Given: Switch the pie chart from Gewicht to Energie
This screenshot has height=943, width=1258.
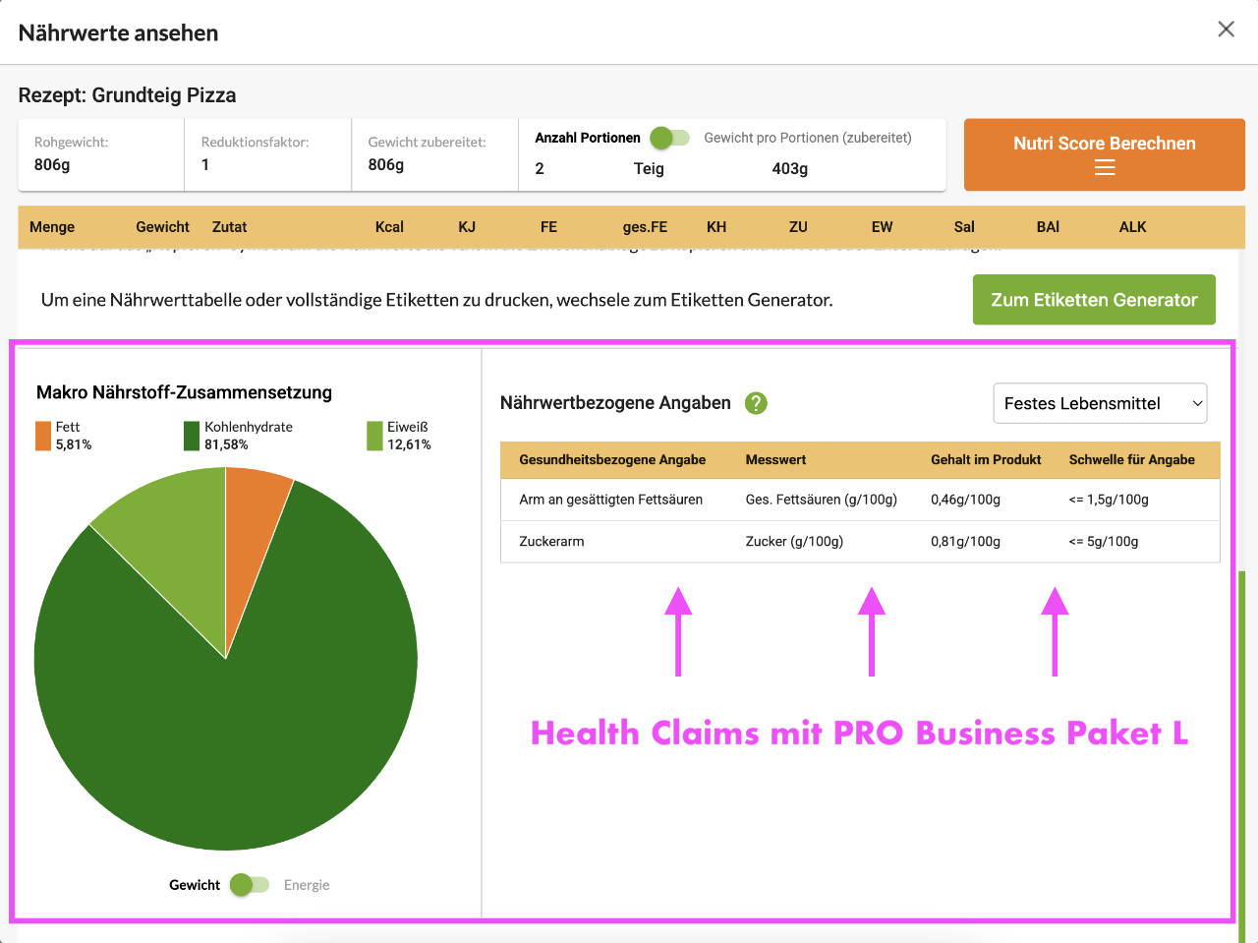Looking at the screenshot, I should tap(252, 885).
